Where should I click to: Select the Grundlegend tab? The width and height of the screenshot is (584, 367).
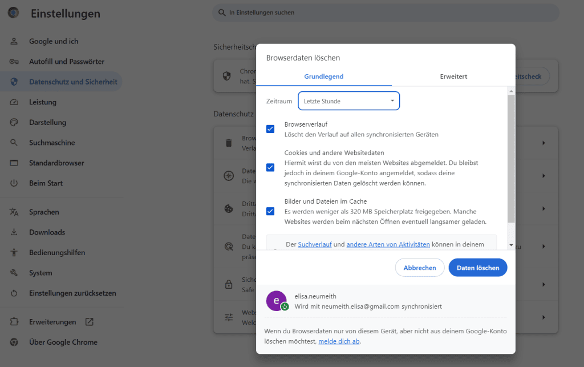click(x=323, y=76)
